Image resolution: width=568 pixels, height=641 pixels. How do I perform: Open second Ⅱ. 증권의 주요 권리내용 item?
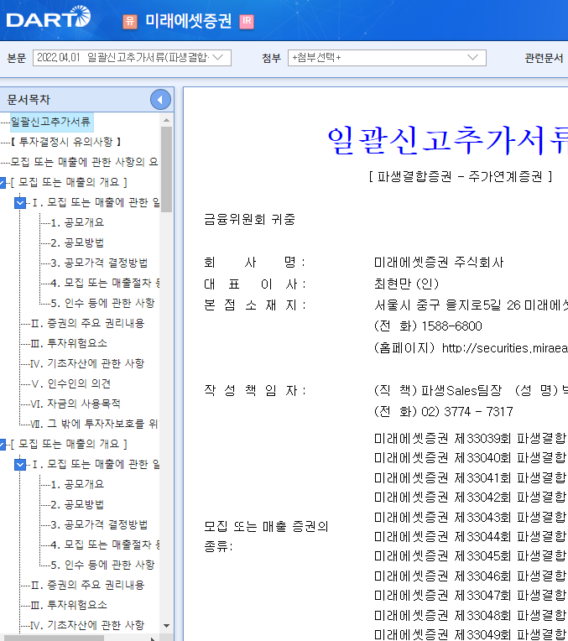point(87,585)
